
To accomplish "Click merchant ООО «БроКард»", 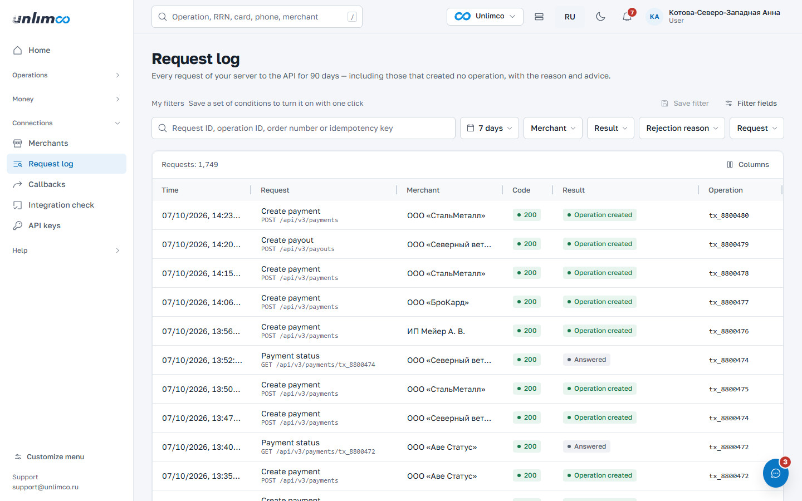I will tap(438, 302).
